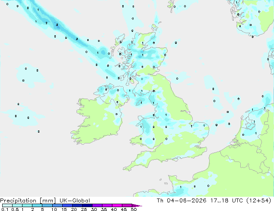Click the dark blue swatch between 20 and 25

[x=77, y=205]
